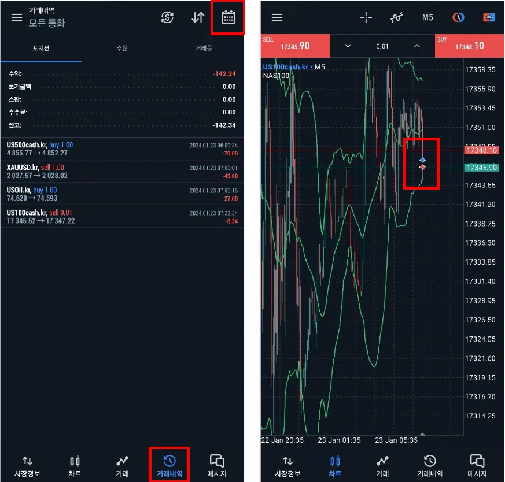The width and height of the screenshot is (505, 482).
Task: Decrease trade volume with the down chevron
Action: tap(348, 46)
